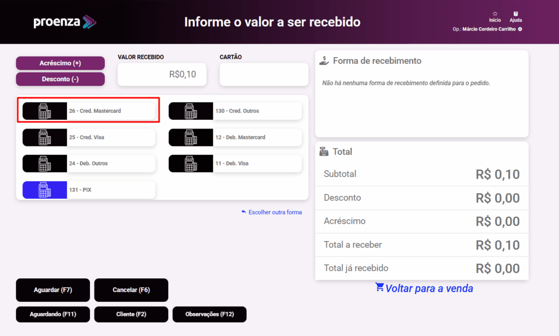Click the proenza logo

tap(64, 22)
